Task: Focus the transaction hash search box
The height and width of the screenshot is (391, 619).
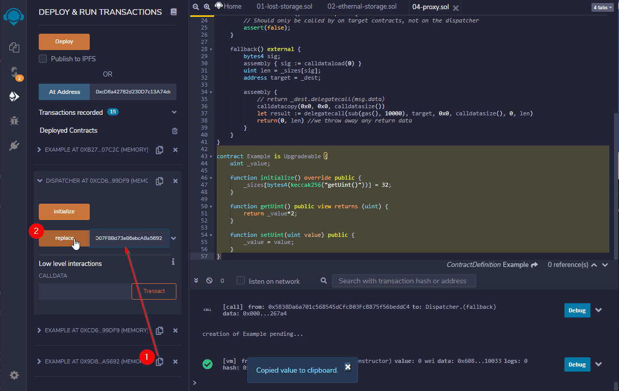Action: pos(404,281)
